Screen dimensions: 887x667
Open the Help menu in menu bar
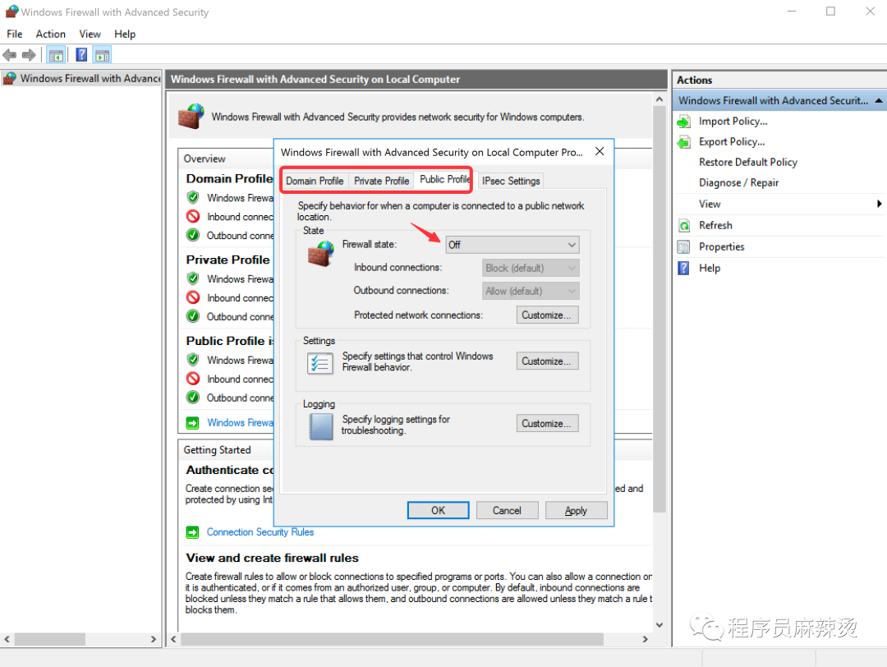(125, 34)
